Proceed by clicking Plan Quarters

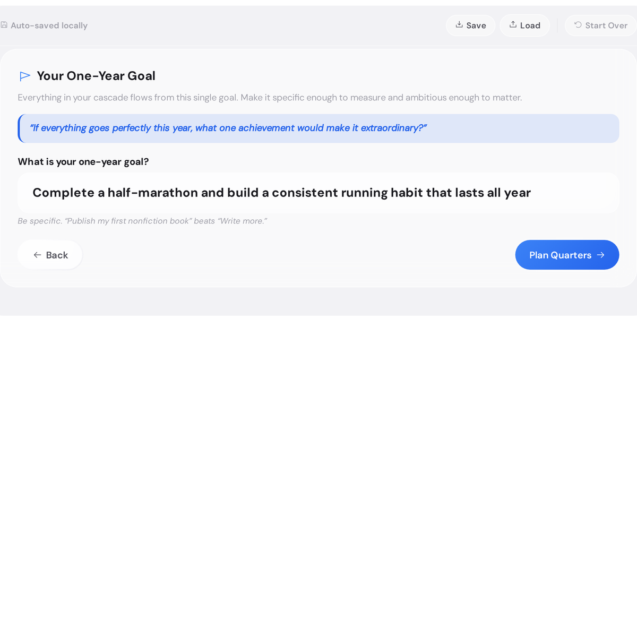(567, 255)
